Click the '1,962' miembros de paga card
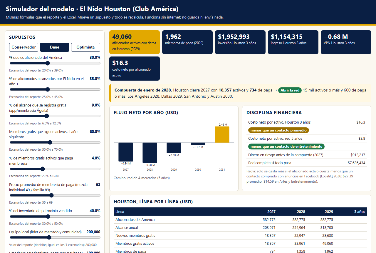The height and width of the screenshot is (253, 376). (x=187, y=42)
